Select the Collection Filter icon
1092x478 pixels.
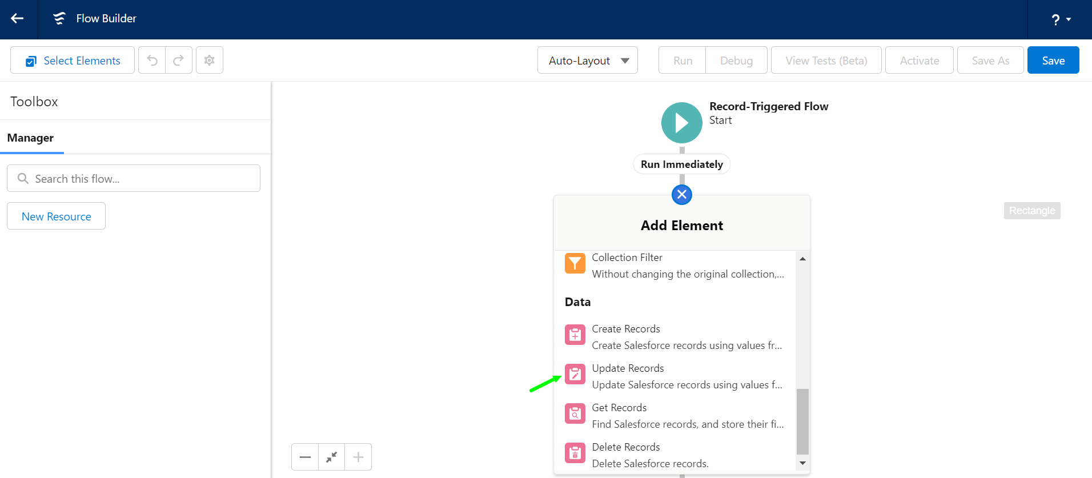tap(575, 264)
